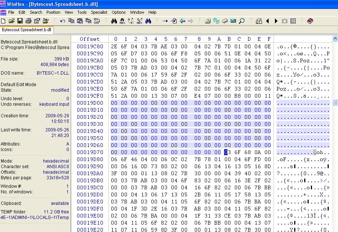Select the Bytescout.Spreadsheet.b.dll tab
The image size is (338, 232).
pyautogui.click(x=26, y=30)
